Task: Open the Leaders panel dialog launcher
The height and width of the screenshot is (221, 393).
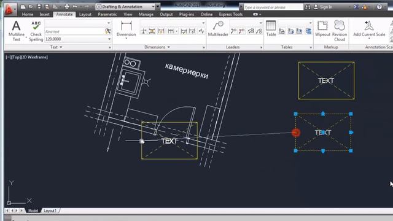Action: coord(261,47)
